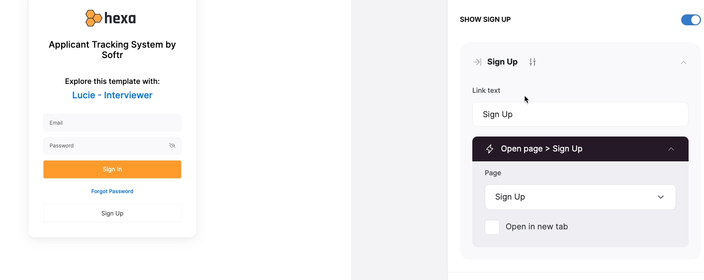Click the lightning bolt action icon
704x280 pixels.
[490, 149]
